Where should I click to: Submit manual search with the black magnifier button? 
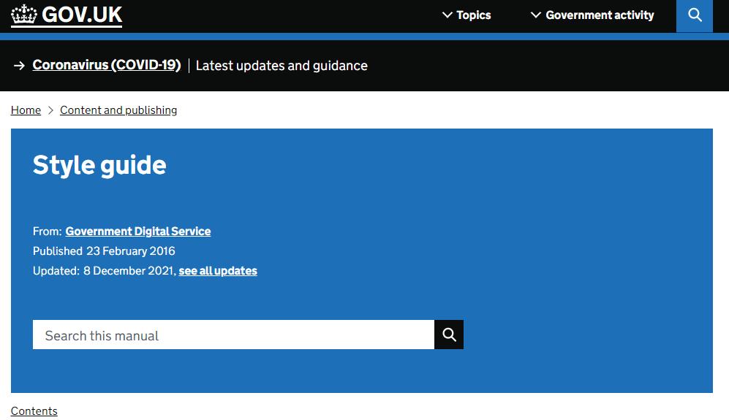click(449, 335)
